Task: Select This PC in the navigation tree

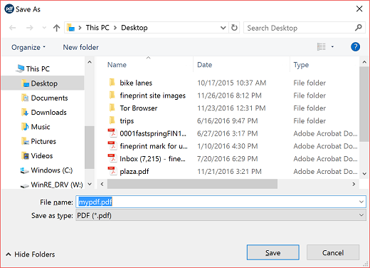Action: point(38,69)
